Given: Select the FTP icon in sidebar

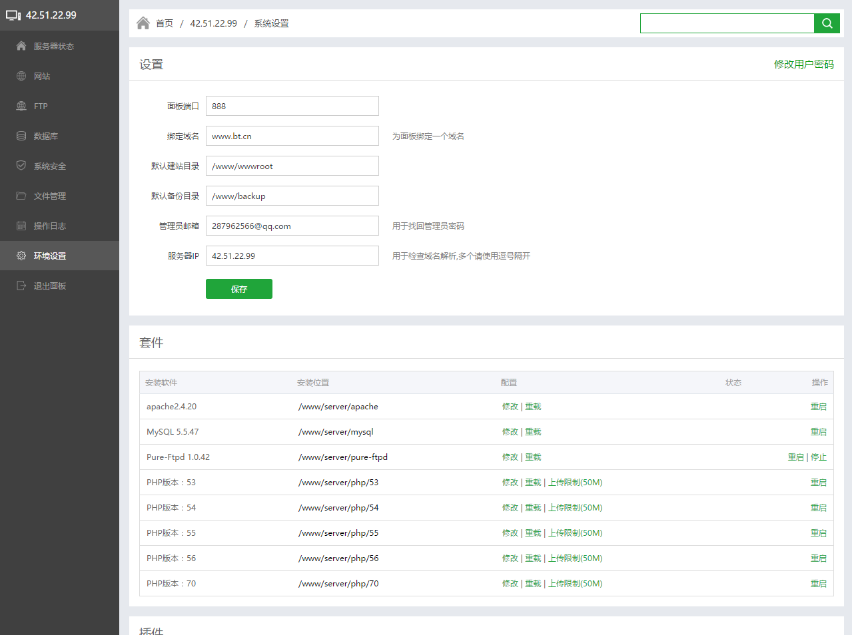Looking at the screenshot, I should [x=21, y=106].
